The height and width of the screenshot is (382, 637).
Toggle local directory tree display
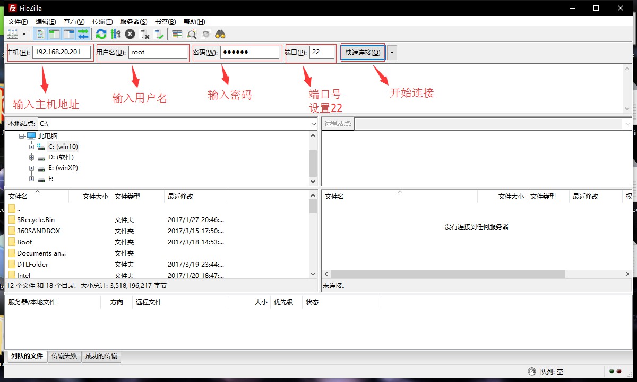(x=55, y=34)
